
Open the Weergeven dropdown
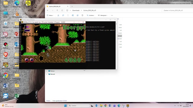pyautogui.click(x=103, y=15)
